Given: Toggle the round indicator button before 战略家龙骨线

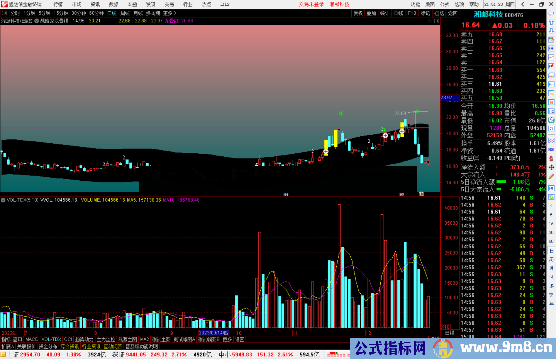Looking at the screenshot, I should tap(37, 21).
